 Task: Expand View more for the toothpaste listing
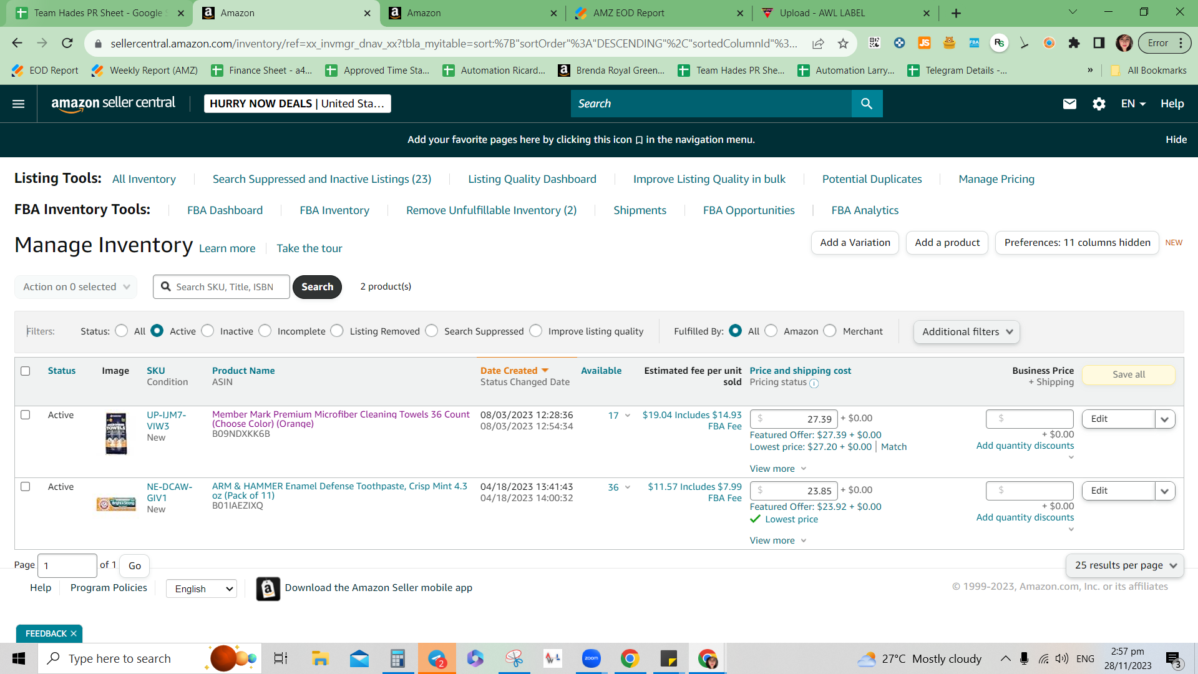point(778,540)
